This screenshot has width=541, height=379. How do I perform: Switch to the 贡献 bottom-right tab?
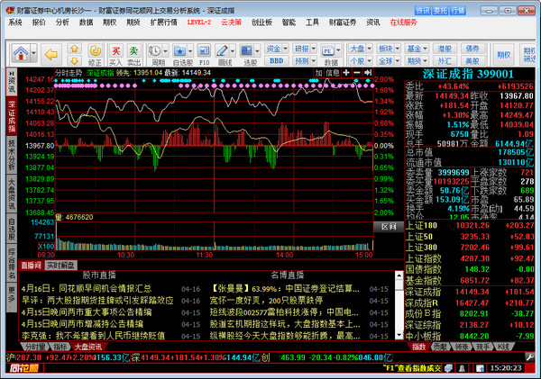point(440,347)
